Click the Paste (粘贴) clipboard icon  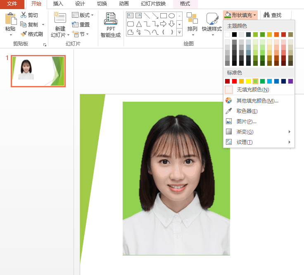11,19
